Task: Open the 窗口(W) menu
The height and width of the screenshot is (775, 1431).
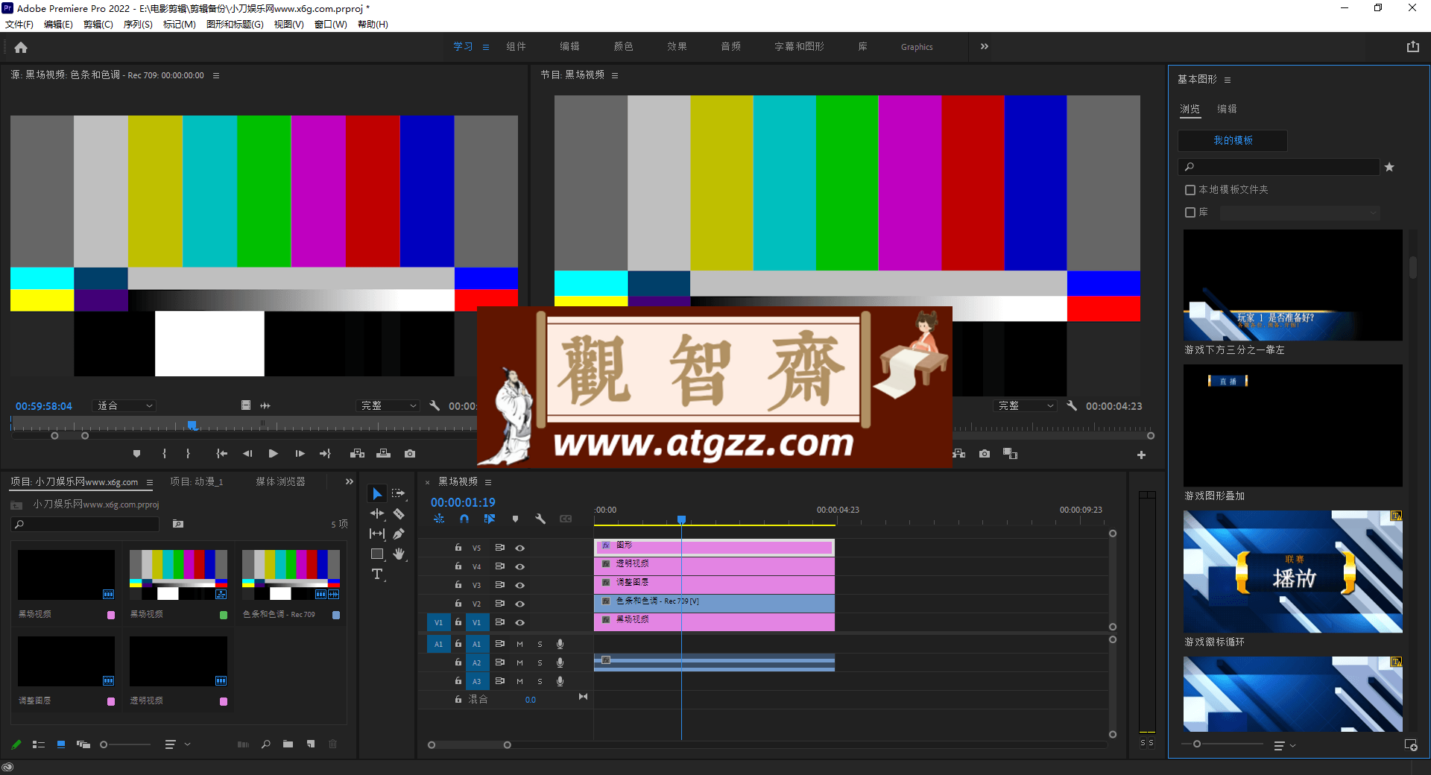Action: point(330,24)
